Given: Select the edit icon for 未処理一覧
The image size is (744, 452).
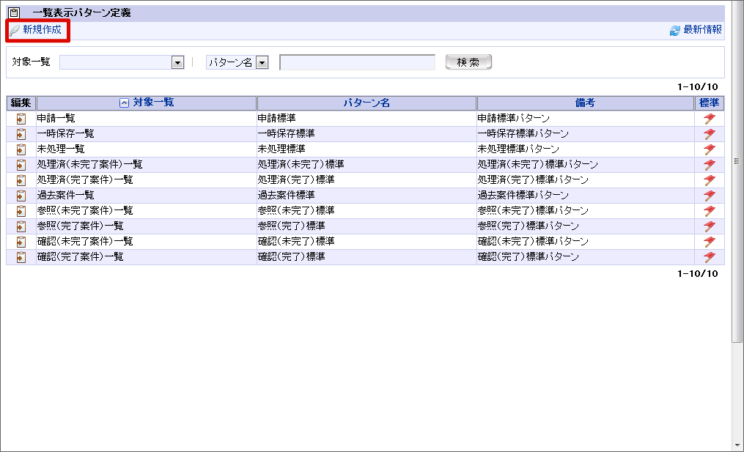Looking at the screenshot, I should tap(20, 149).
